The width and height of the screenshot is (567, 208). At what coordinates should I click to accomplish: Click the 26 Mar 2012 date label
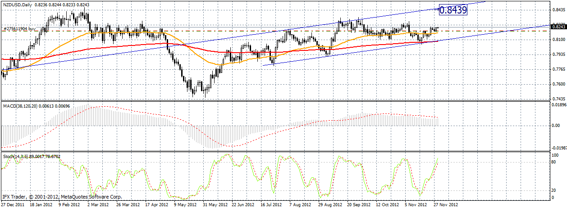click(x=128, y=204)
